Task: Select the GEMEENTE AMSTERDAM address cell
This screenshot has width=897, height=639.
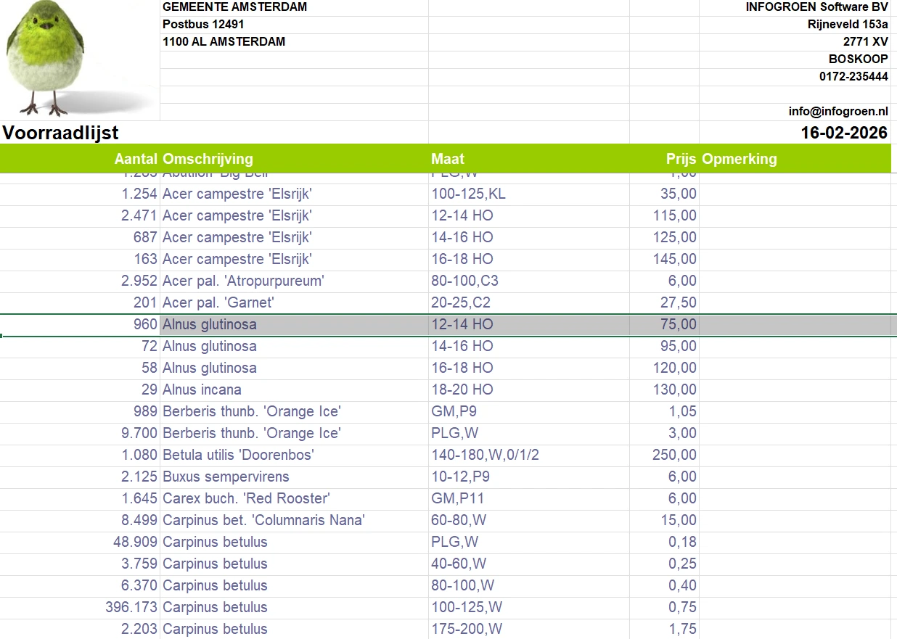Action: click(234, 7)
